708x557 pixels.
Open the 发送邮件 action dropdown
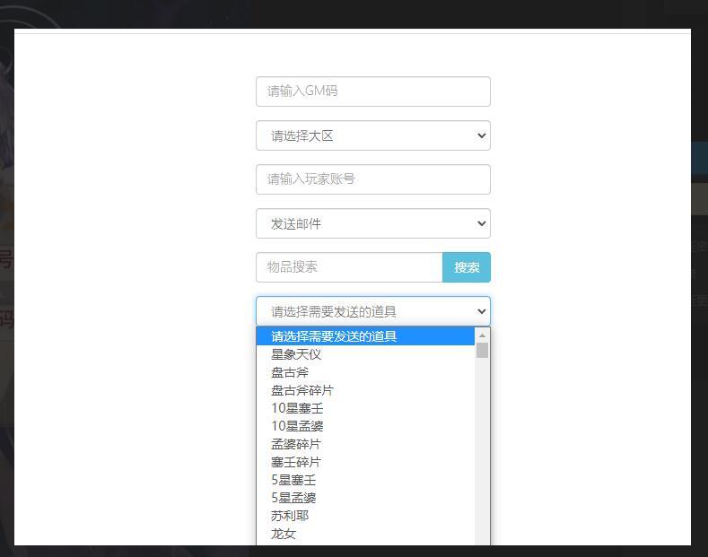[372, 223]
